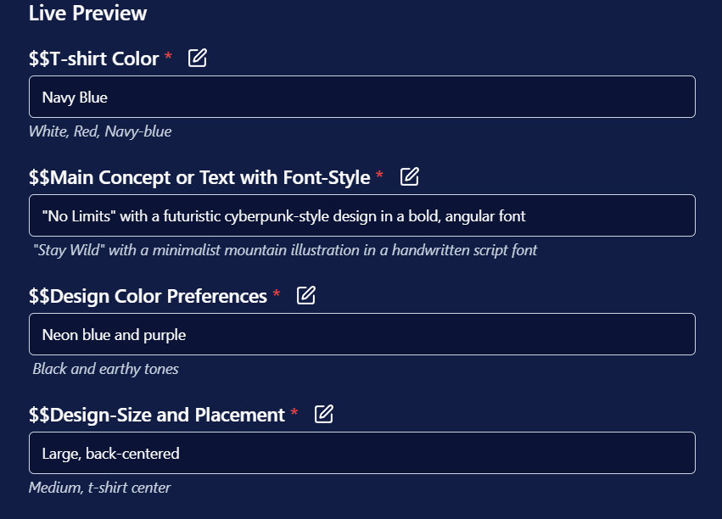The image size is (722, 519).
Task: Select the Neon blue and purple field
Action: point(362,334)
